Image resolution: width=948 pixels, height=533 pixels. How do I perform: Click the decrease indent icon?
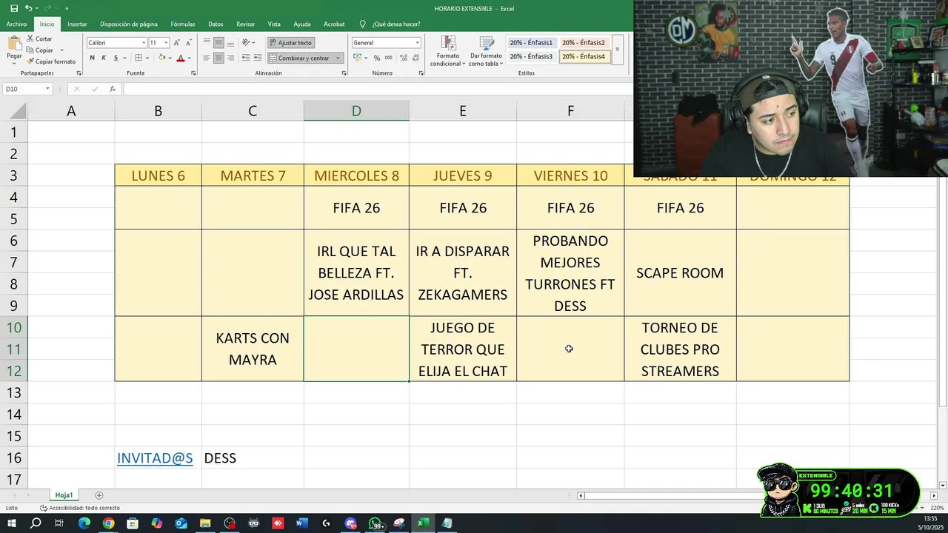pos(245,58)
